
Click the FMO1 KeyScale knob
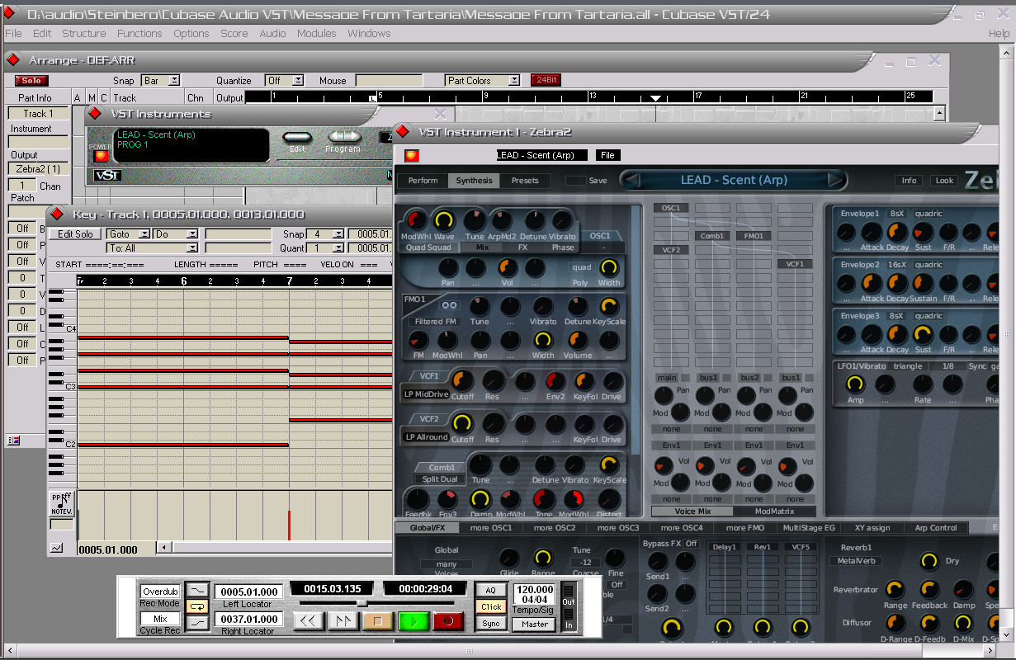click(609, 306)
